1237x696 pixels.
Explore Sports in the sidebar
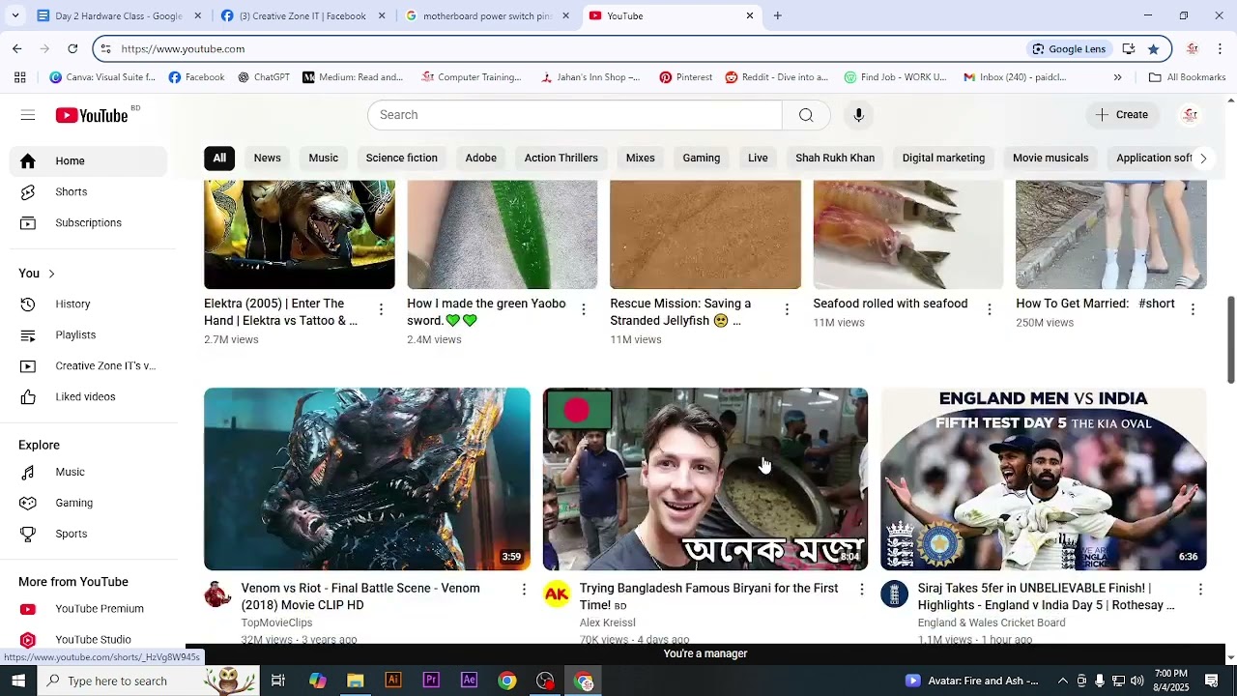pos(88,534)
